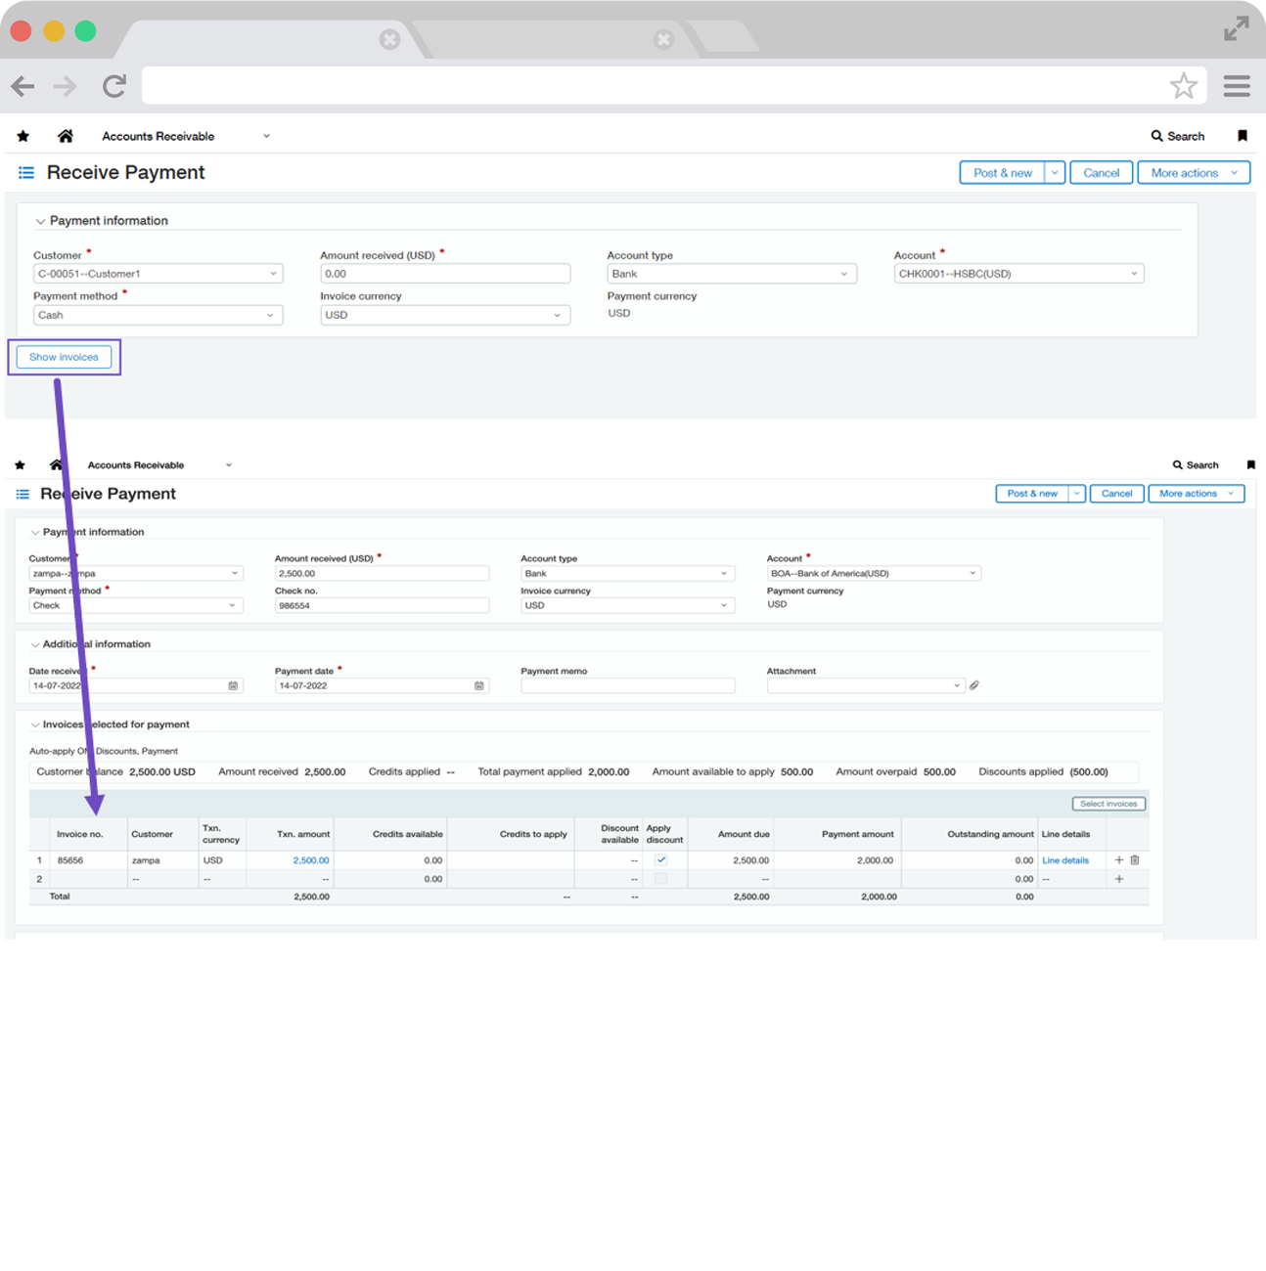Click the Show invoices button
The image size is (1266, 1271).
[x=64, y=357]
